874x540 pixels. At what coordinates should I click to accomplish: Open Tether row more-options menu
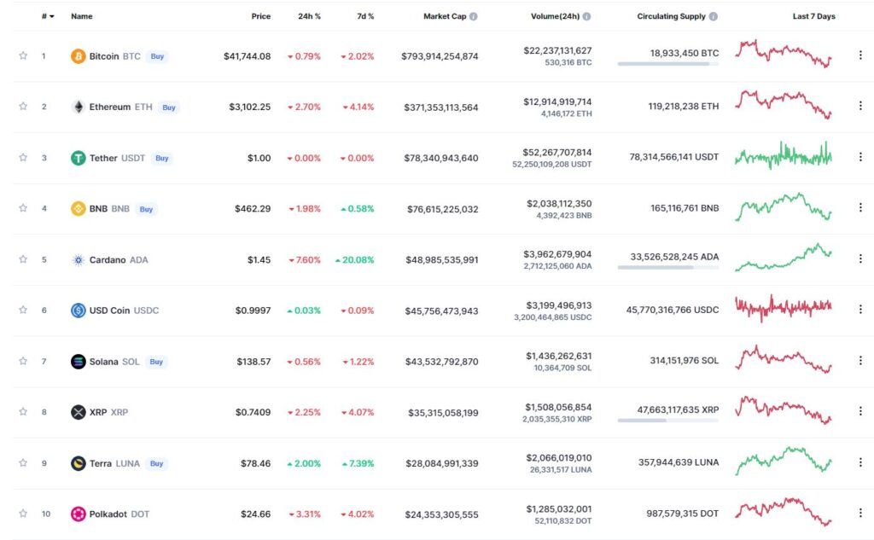pos(860,157)
